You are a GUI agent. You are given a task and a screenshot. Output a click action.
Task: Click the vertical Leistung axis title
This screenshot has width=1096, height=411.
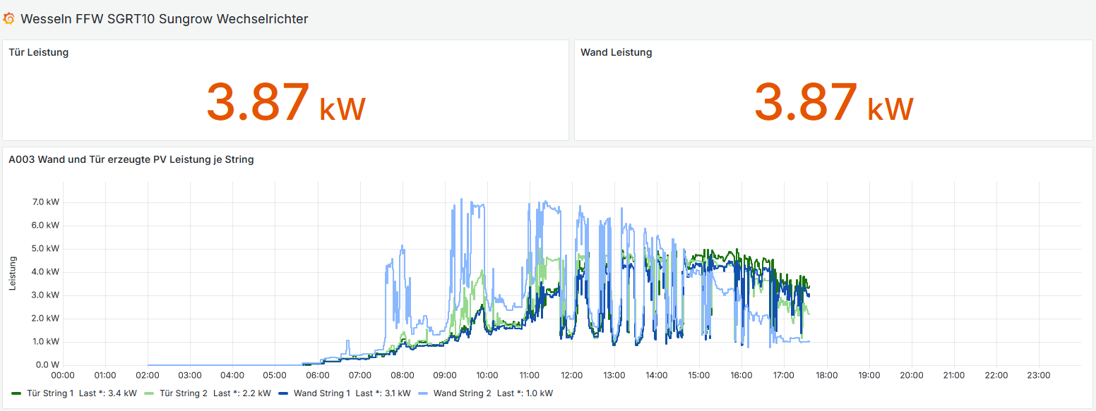[13, 274]
